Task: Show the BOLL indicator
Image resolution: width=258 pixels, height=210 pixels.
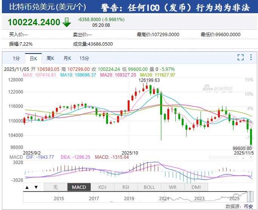Action: (x=149, y=187)
